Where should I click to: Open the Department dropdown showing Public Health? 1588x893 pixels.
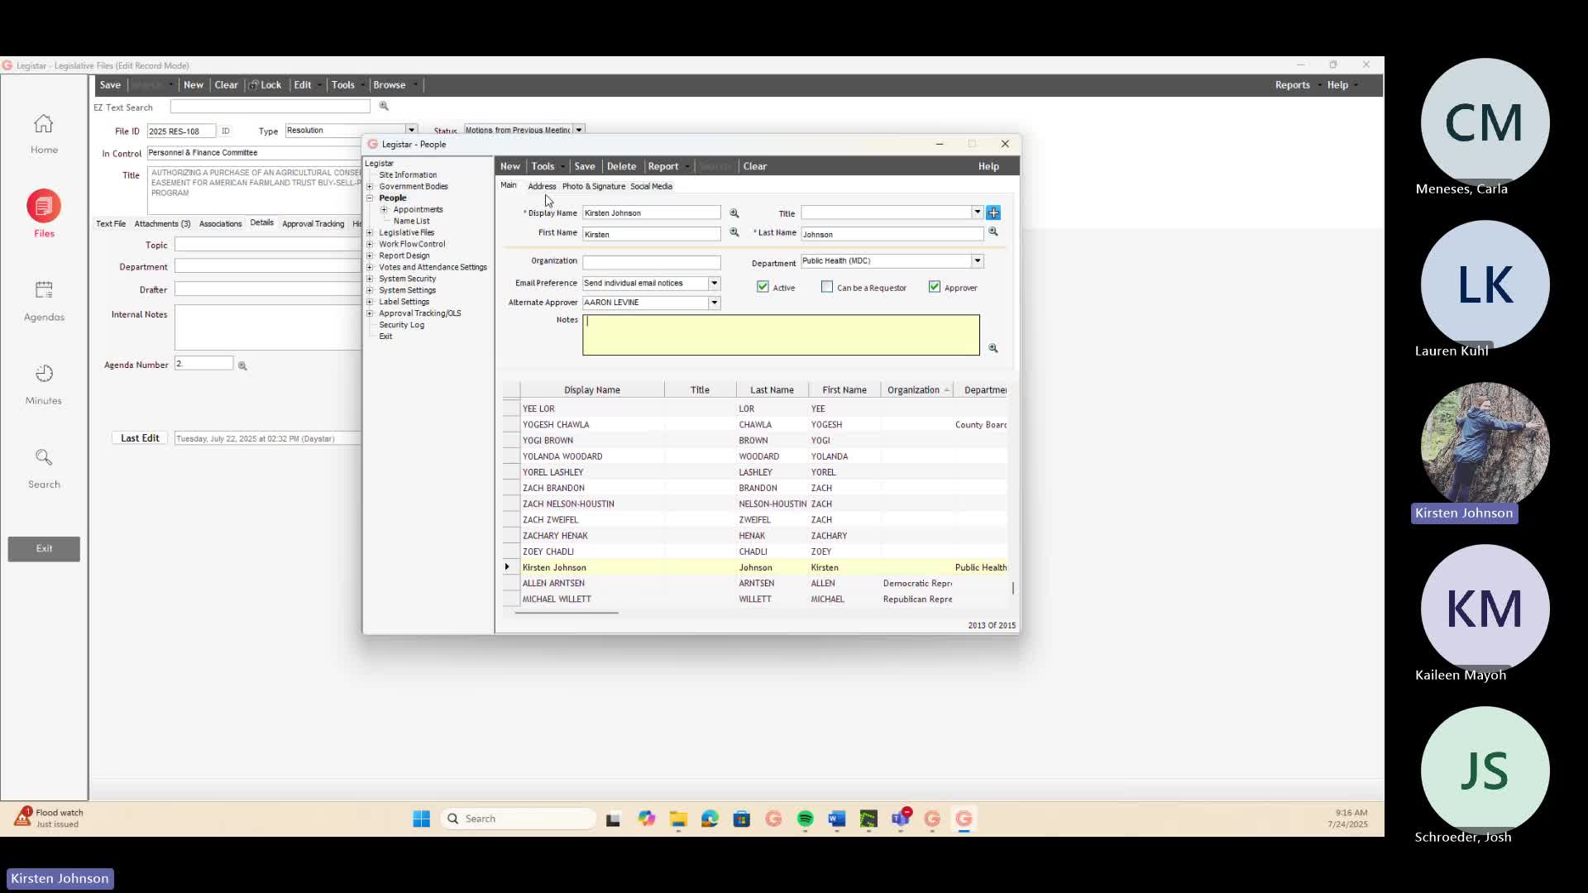pos(978,261)
